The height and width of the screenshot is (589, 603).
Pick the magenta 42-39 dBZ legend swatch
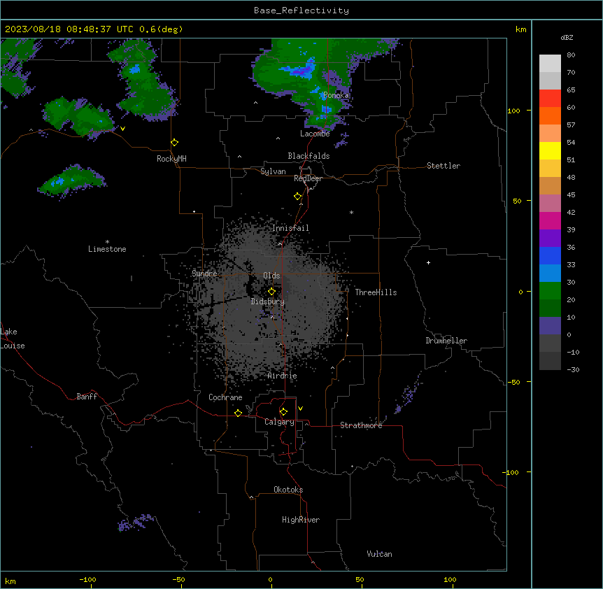[x=550, y=220]
